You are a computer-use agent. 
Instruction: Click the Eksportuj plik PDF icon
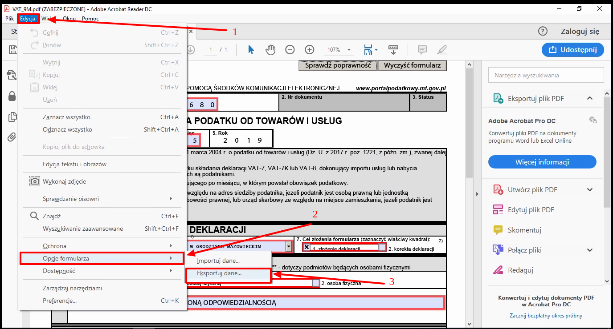click(x=498, y=98)
